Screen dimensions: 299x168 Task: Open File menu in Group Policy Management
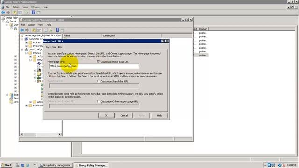[x=7, y=7]
